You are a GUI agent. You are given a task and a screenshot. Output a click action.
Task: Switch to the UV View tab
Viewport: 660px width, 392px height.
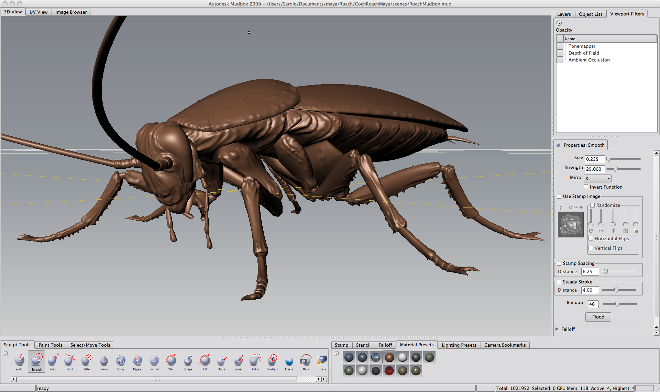[x=38, y=12]
